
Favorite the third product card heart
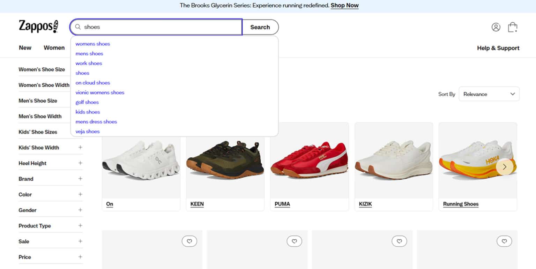click(x=400, y=241)
